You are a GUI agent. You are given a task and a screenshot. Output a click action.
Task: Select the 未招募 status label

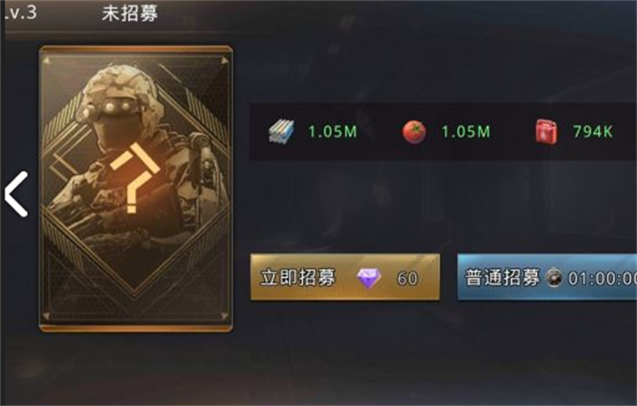pyautogui.click(x=129, y=14)
